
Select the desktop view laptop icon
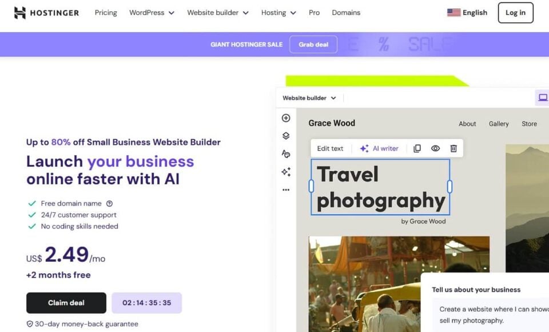[x=543, y=97]
